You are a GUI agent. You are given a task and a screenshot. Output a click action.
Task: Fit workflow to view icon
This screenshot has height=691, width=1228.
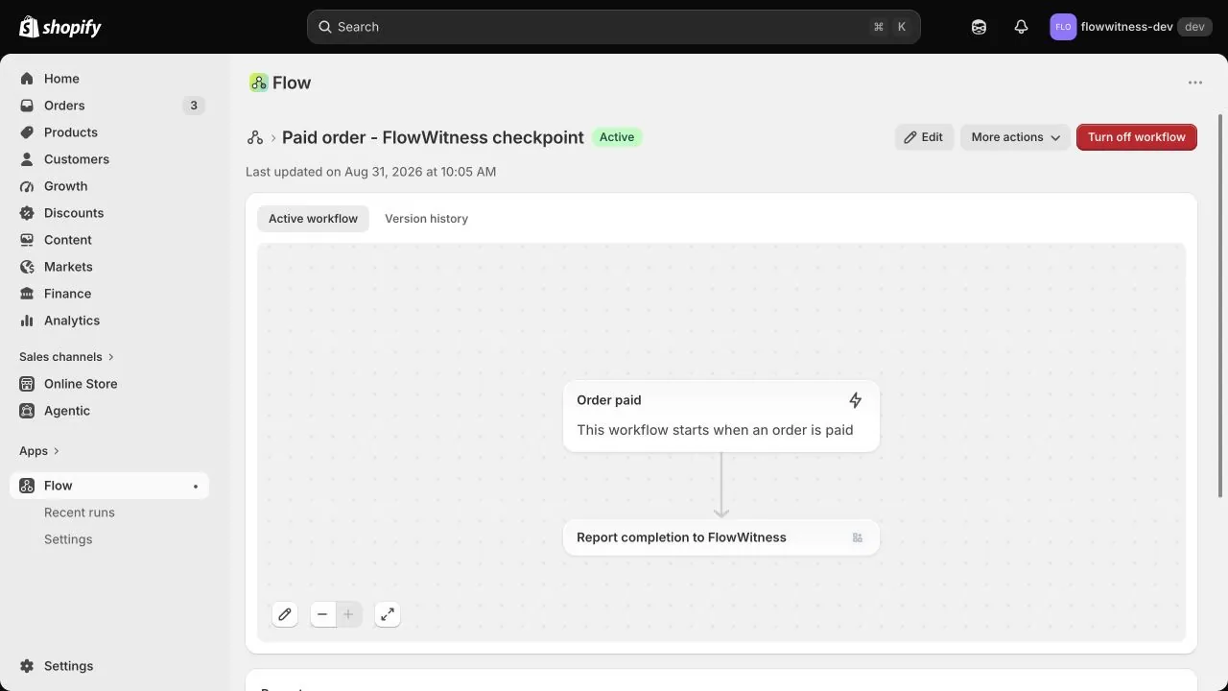coord(388,614)
